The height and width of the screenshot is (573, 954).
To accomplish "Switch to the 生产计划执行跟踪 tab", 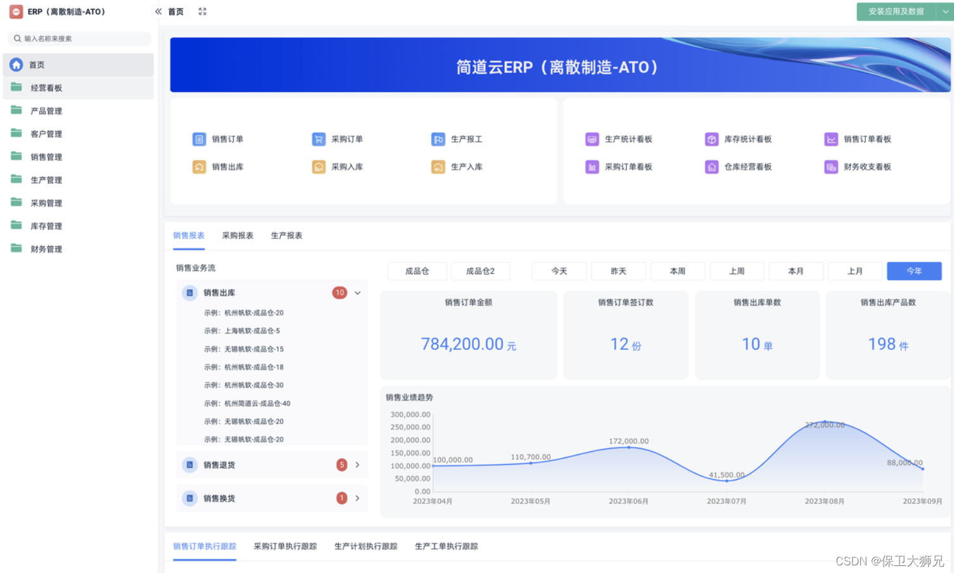I will 366,546.
